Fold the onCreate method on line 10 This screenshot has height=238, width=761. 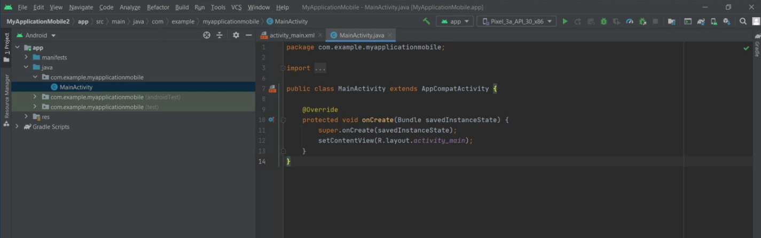coord(283,120)
